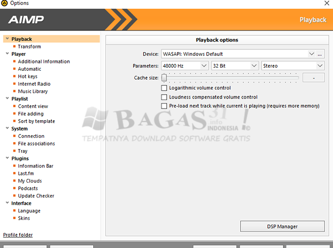The height and width of the screenshot is (248, 333).
Task: Collapse the Plugins tree section
Action: (7, 158)
